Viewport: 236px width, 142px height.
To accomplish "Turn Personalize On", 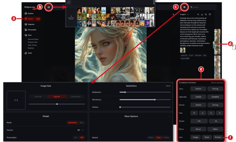I will pos(76,137).
